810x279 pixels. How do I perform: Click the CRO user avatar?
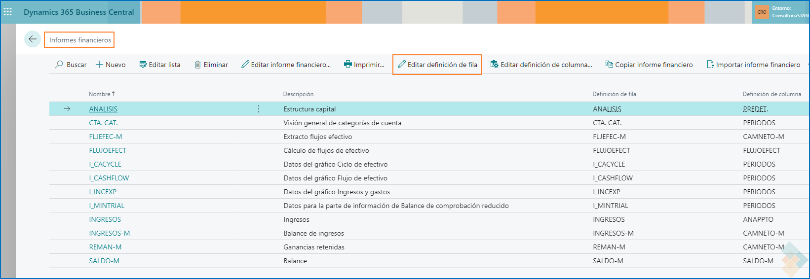click(x=762, y=12)
